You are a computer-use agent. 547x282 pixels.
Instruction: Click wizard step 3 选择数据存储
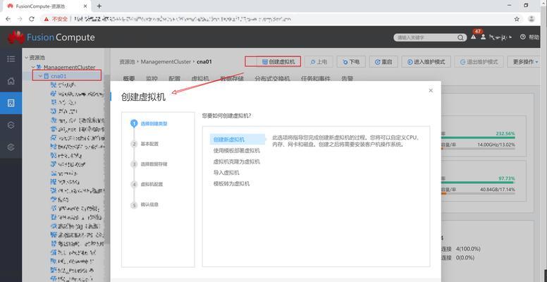pos(149,164)
